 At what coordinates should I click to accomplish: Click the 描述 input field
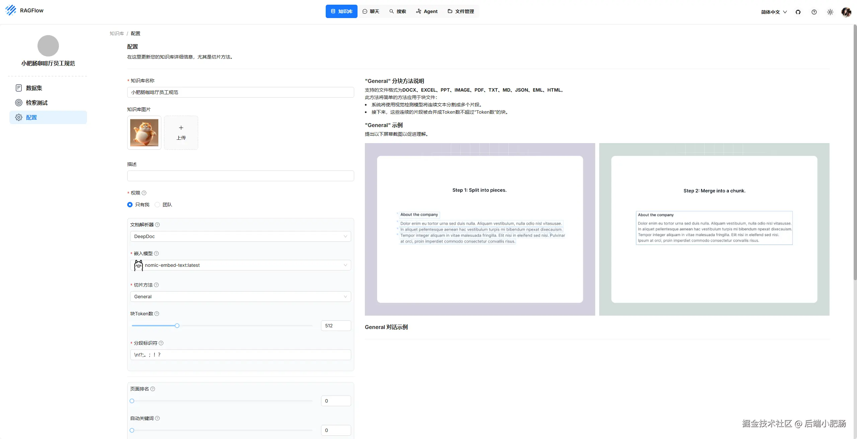pyautogui.click(x=240, y=176)
